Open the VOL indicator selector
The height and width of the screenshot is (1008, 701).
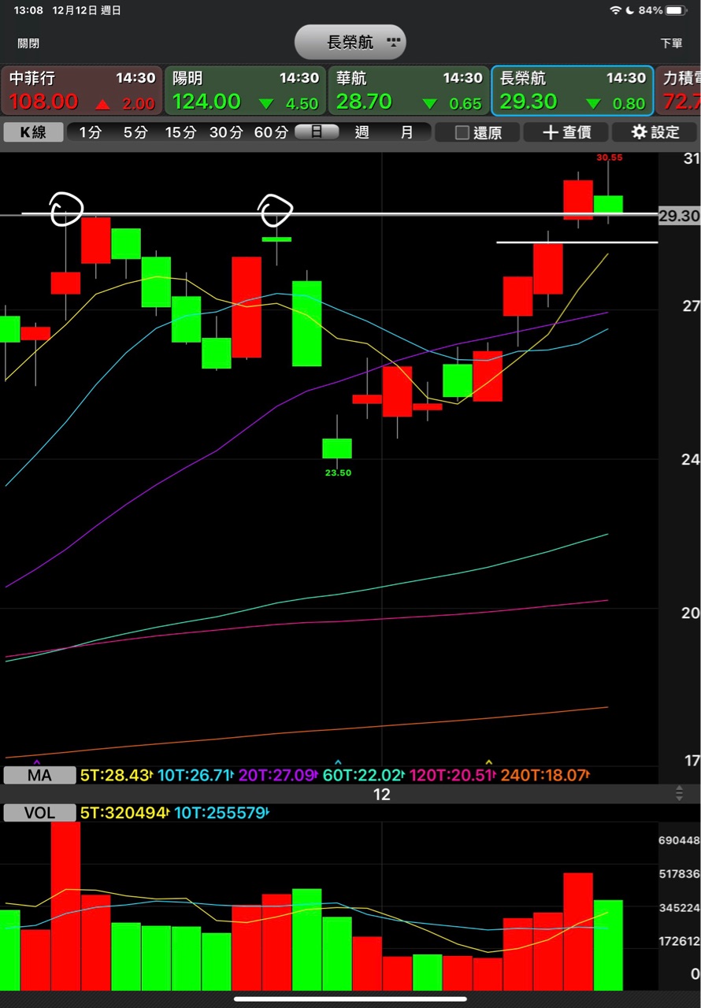(39, 813)
